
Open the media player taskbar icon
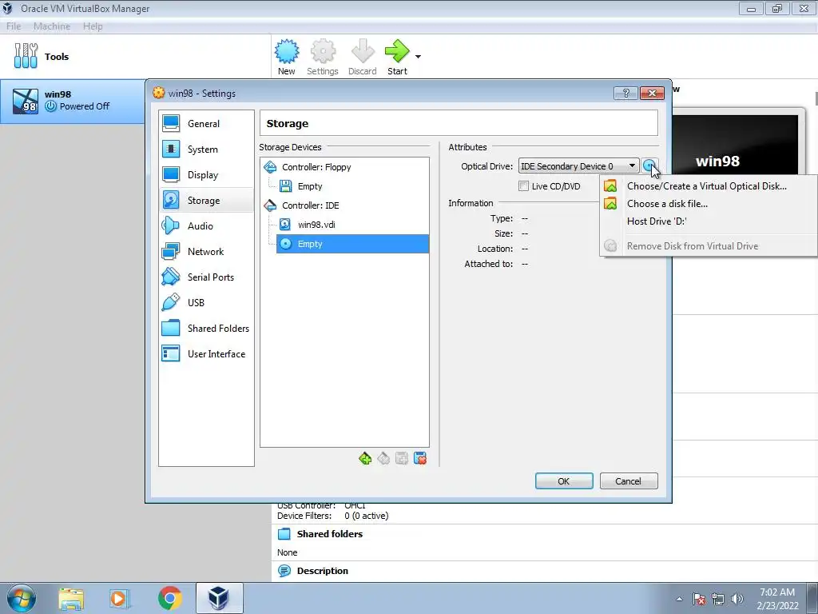(119, 598)
